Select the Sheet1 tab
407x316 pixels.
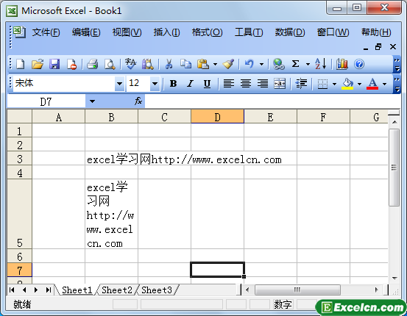77,290
